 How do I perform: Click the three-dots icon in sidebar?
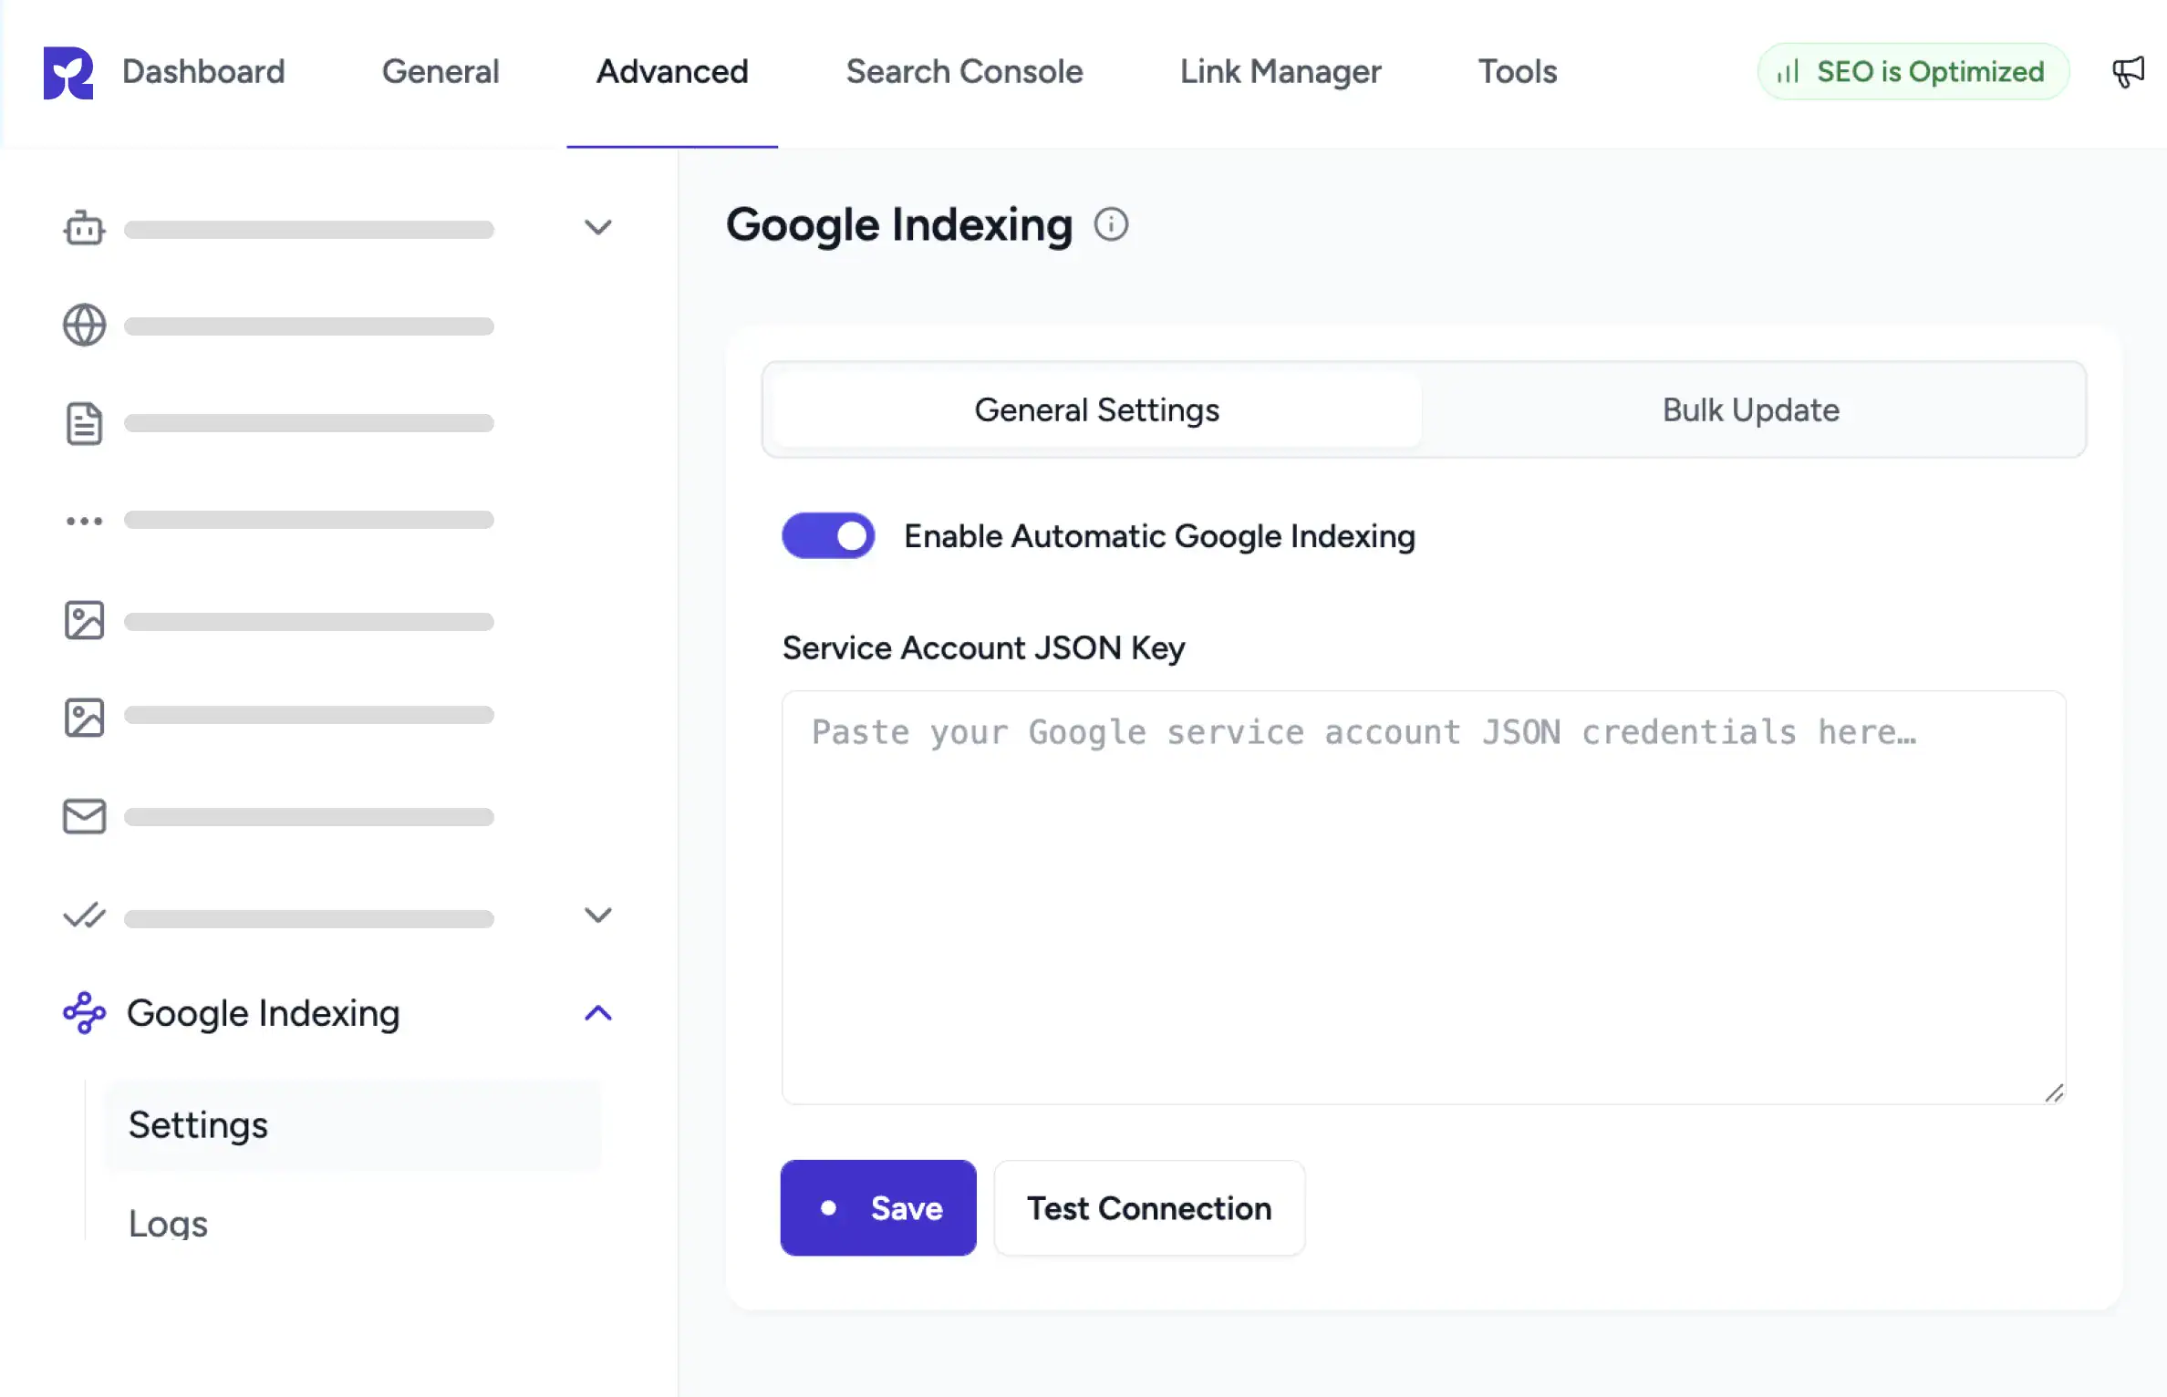coord(84,521)
